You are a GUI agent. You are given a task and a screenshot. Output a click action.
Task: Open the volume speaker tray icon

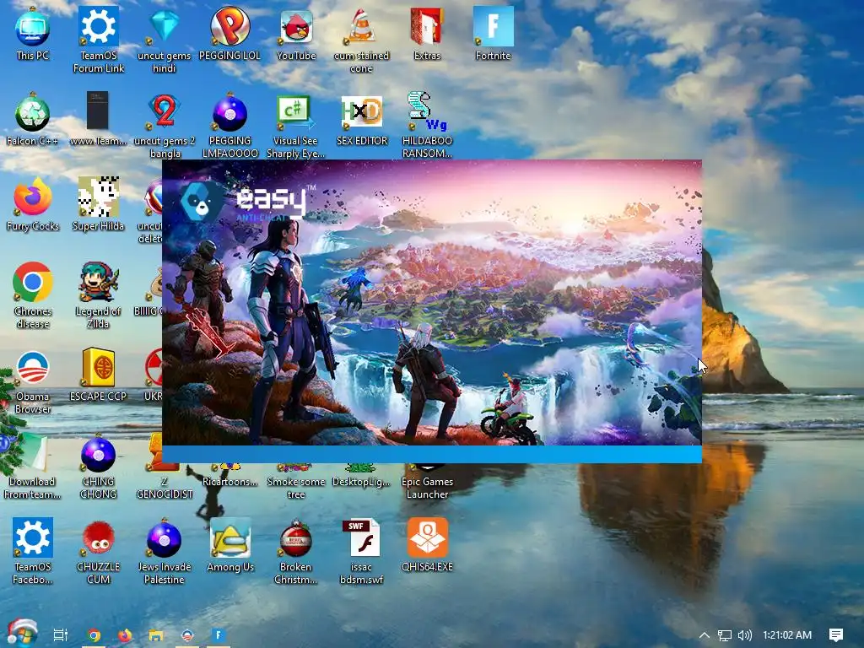pyautogui.click(x=744, y=635)
